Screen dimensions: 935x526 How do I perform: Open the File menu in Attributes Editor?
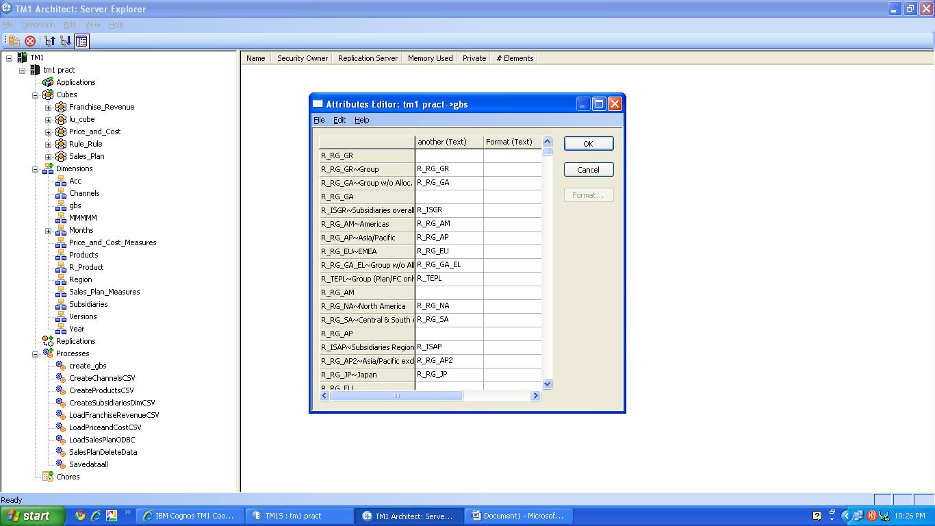(319, 120)
